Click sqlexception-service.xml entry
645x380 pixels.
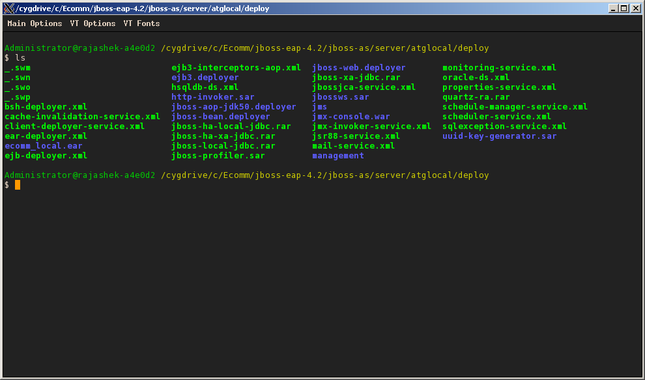point(505,126)
